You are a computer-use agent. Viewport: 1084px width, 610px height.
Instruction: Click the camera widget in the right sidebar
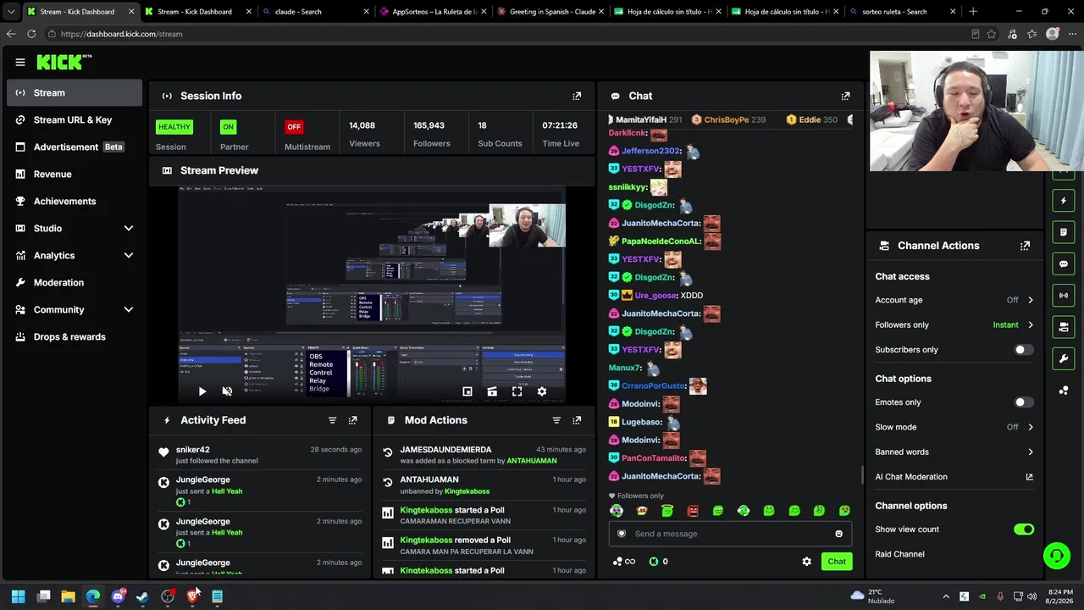click(1064, 327)
